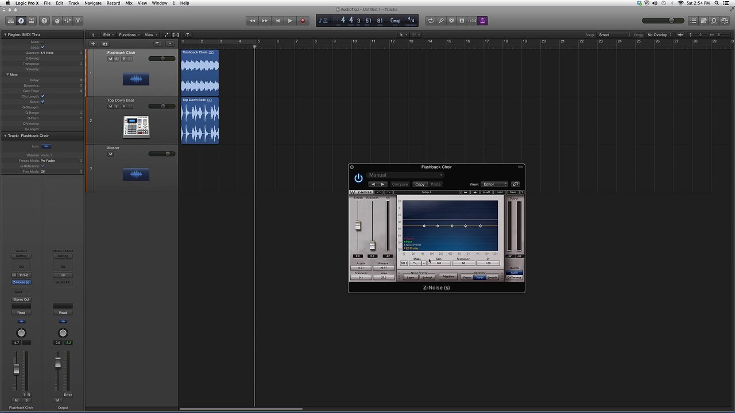Open the Mixer faders icon
This screenshot has width=735, height=413.
[67, 21]
